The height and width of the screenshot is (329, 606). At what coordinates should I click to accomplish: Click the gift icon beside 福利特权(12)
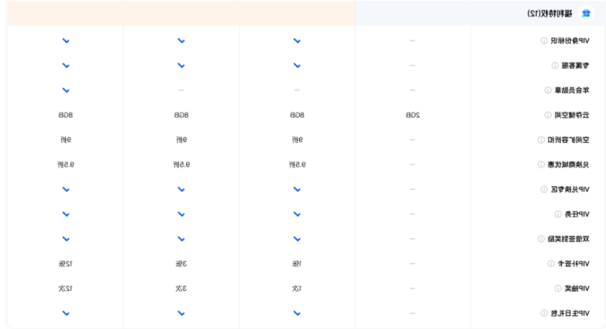click(x=586, y=13)
